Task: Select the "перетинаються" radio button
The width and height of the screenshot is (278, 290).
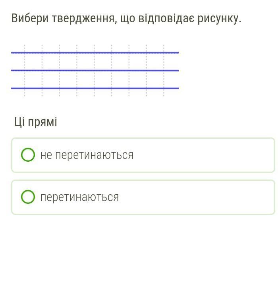Action: pyautogui.click(x=28, y=197)
